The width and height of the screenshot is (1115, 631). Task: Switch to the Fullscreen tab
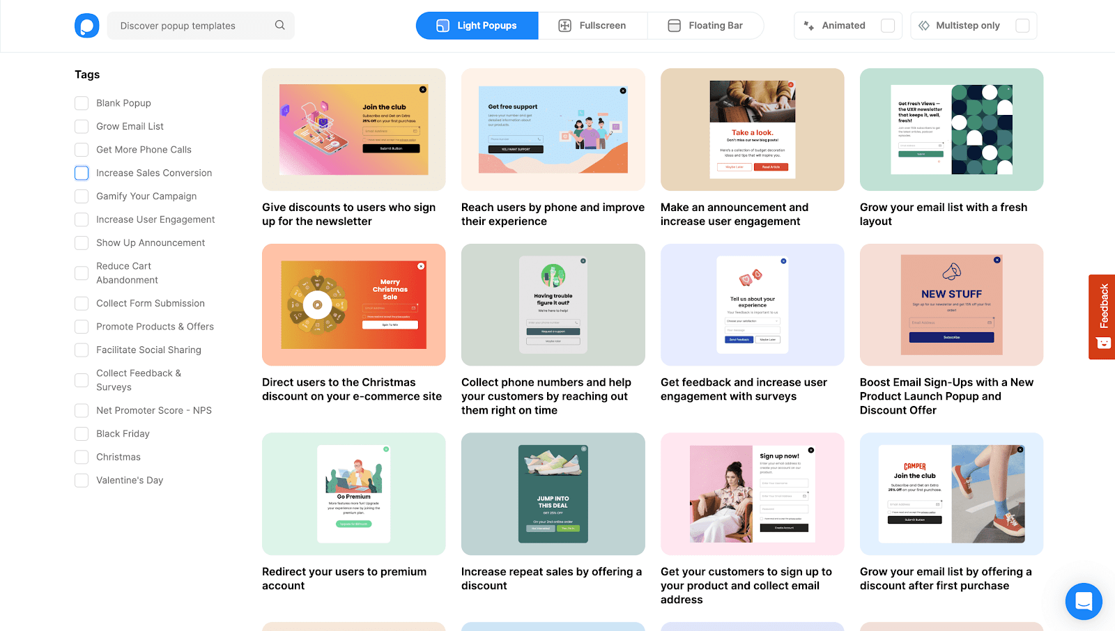[592, 26]
